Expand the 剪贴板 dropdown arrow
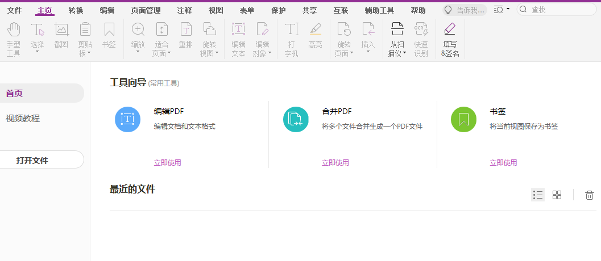 [89, 53]
